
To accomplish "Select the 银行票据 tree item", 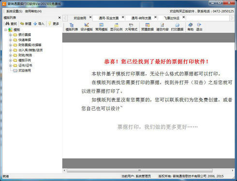I will [x=25, y=35].
